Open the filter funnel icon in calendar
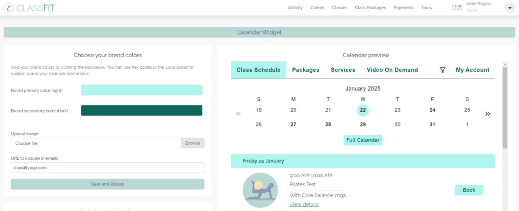Screen dimensions: 519x211 442,70
